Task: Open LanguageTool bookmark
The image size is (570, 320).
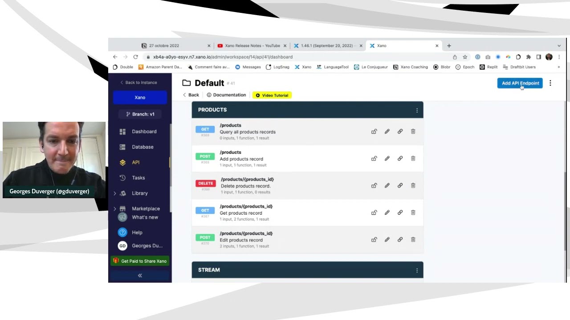Action: (333, 67)
